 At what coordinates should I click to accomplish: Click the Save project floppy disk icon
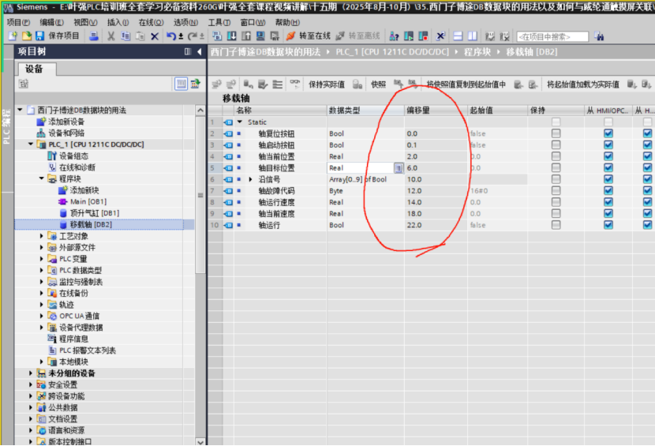pyautogui.click(x=39, y=36)
